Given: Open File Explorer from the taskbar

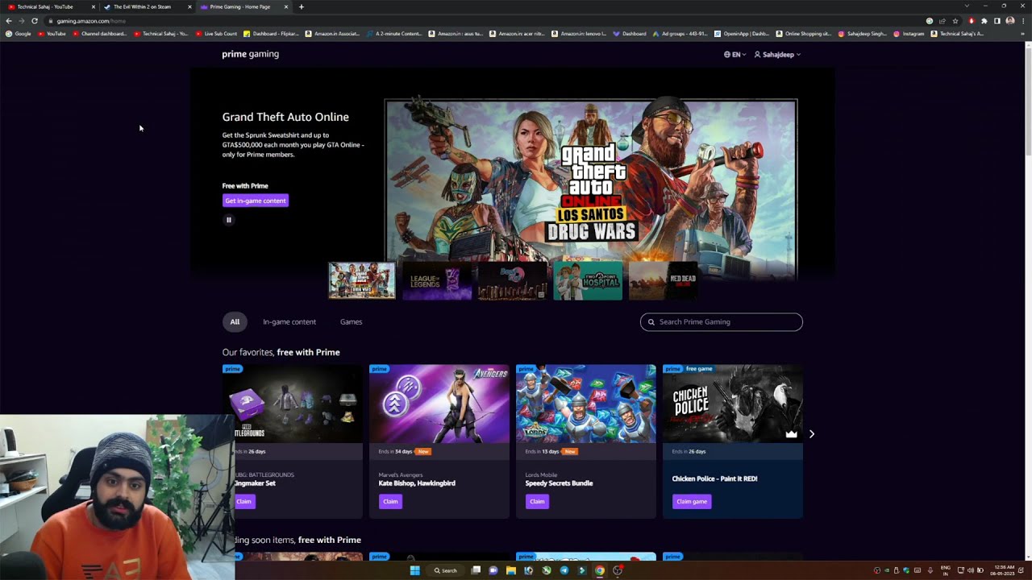Looking at the screenshot, I should tap(511, 570).
